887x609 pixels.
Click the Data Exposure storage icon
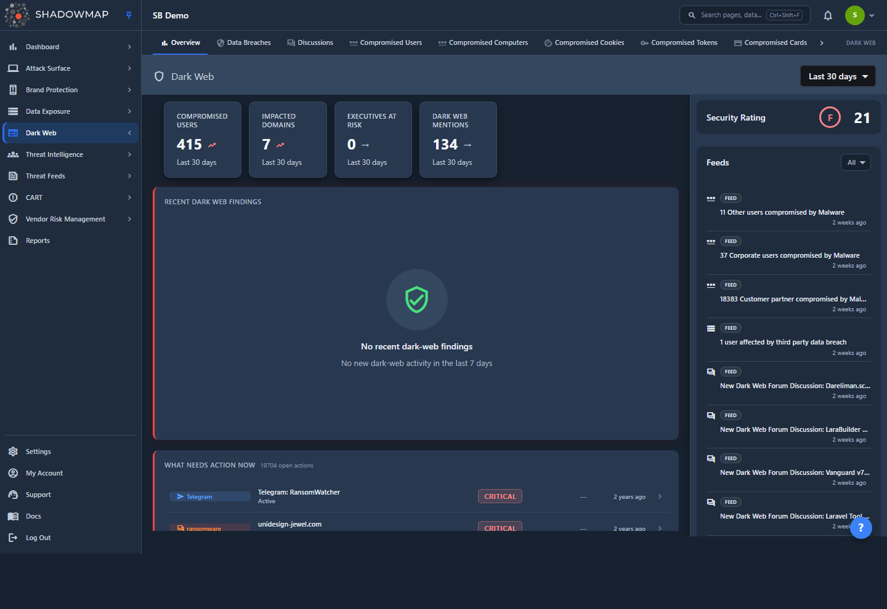[x=13, y=111]
